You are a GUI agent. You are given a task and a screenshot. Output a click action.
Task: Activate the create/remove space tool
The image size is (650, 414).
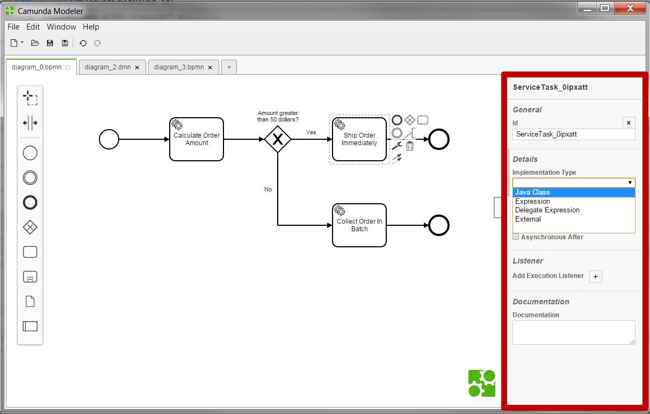click(30, 123)
